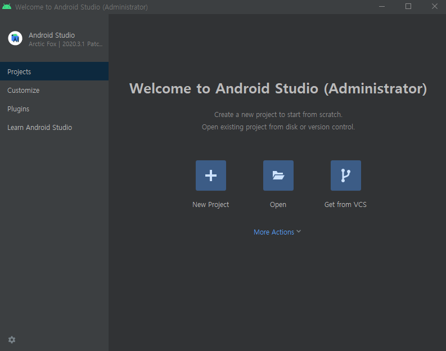The image size is (446, 351).
Task: Click the Android Studio name in the sidebar
Action: (x=52, y=35)
